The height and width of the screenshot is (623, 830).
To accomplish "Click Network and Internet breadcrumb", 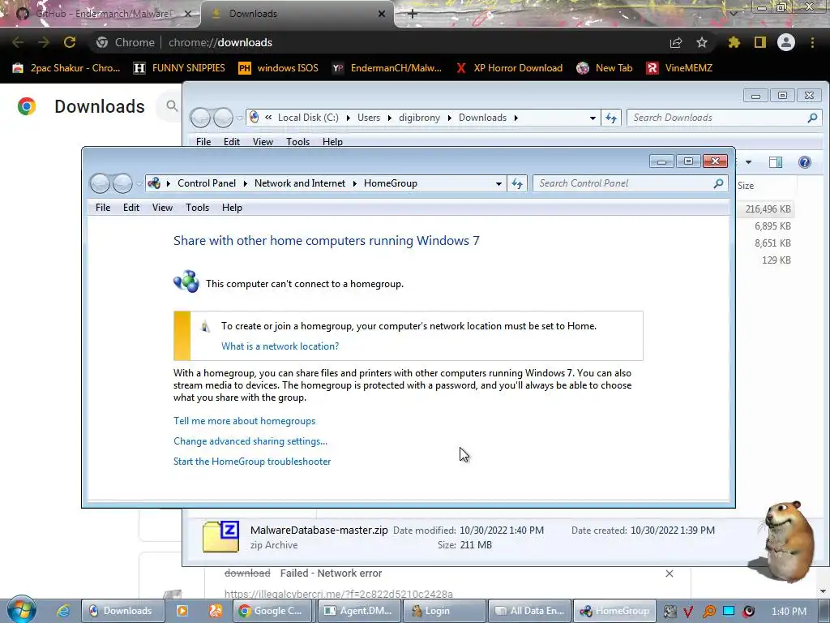I will pos(300,183).
